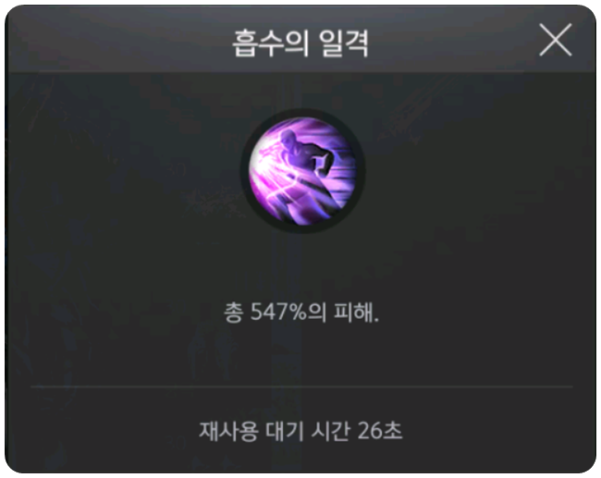The height and width of the screenshot is (478, 601).
Task: Click the word 피해 in the description
Action: coord(354,313)
